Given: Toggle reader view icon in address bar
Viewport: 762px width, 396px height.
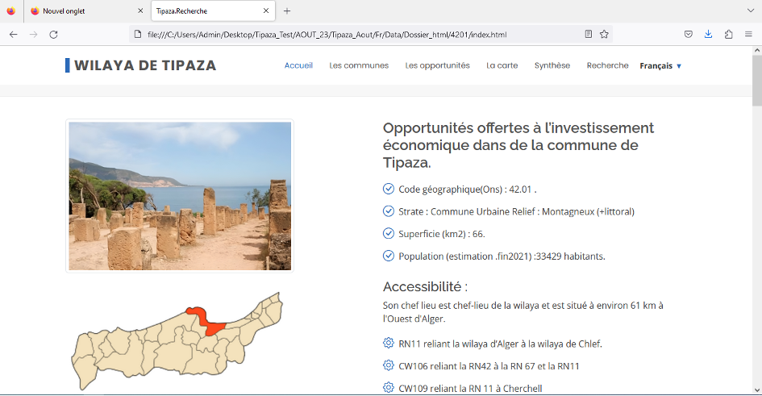Looking at the screenshot, I should (589, 35).
